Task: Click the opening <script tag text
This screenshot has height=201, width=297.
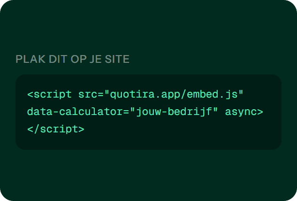Action: (50, 94)
